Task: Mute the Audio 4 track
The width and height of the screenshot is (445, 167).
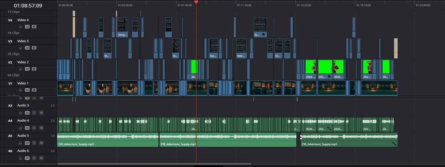Action: click(41, 127)
